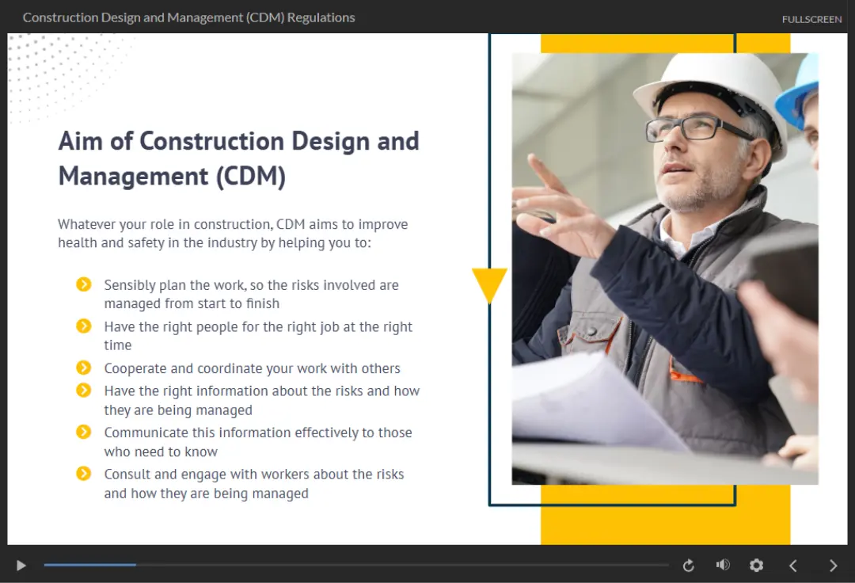Click the "Whatever your role in construction" paragraph
855x583 pixels.
point(233,234)
